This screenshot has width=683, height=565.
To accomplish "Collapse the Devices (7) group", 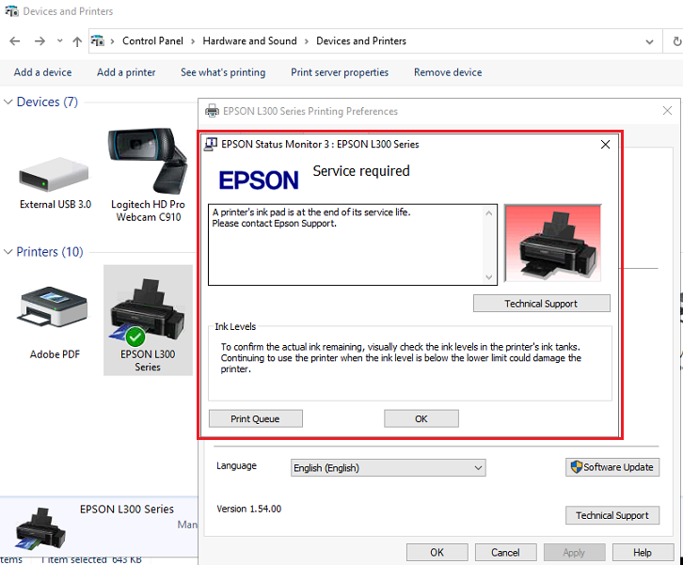I will pos(8,102).
